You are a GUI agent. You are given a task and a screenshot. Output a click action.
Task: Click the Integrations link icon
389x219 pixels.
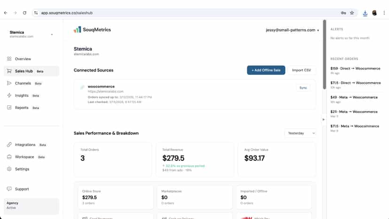point(9,144)
